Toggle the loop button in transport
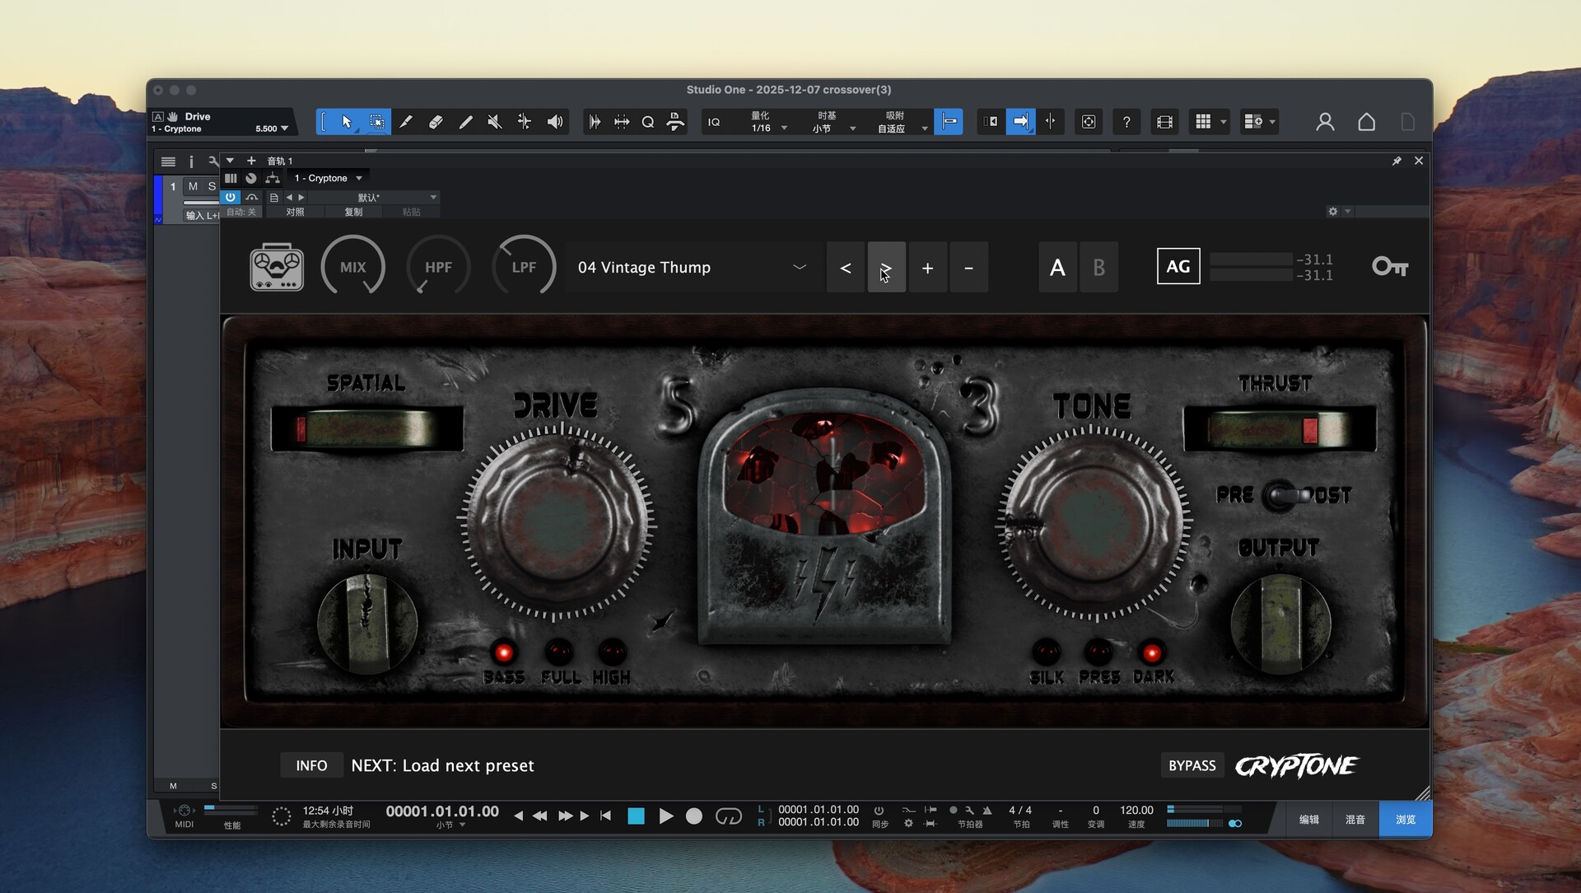 (x=728, y=816)
